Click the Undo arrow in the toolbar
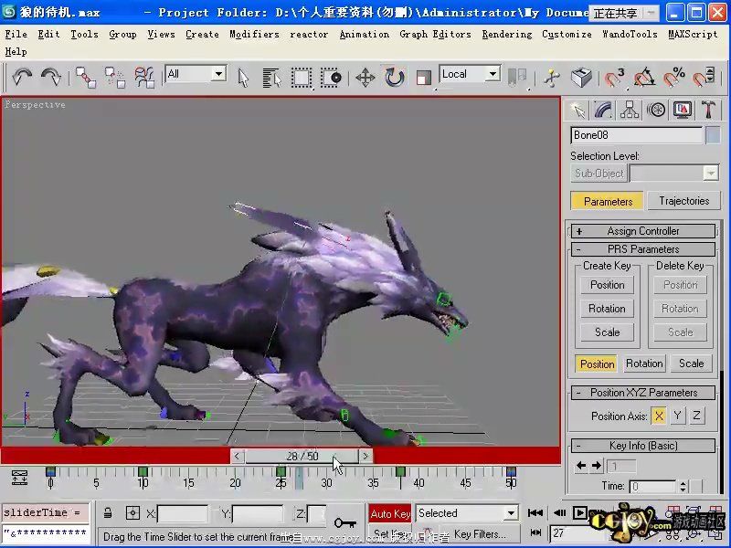 pos(21,77)
